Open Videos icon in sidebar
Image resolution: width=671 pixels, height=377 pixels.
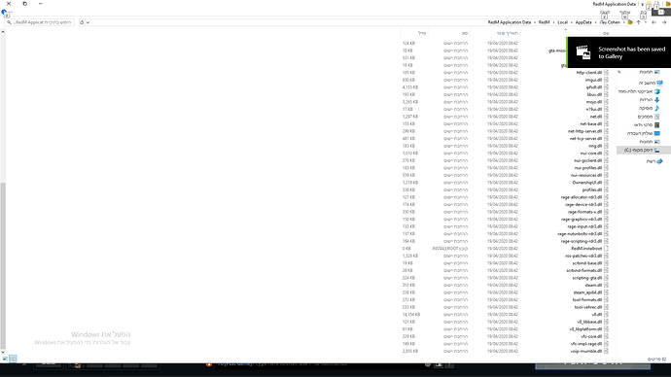click(657, 124)
